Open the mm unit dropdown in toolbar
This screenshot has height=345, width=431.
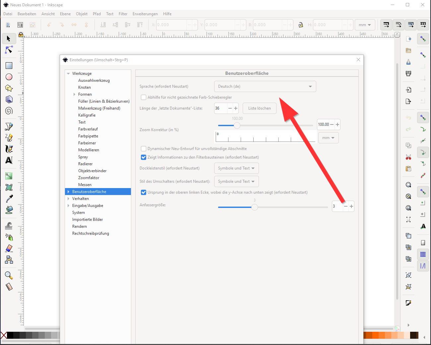pyautogui.click(x=365, y=25)
